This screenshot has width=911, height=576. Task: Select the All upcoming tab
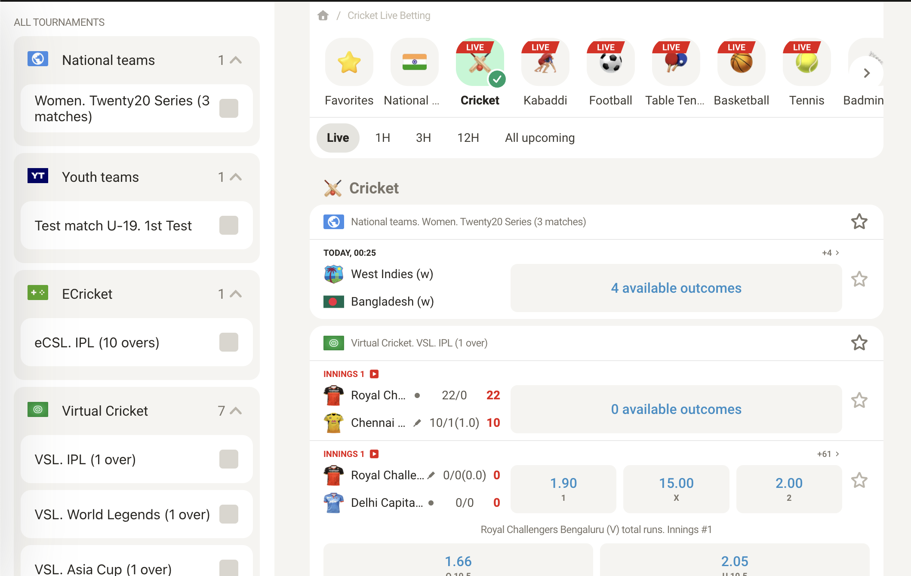coord(539,138)
